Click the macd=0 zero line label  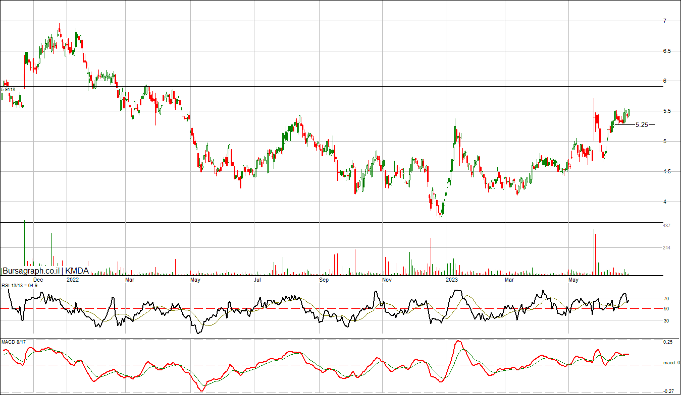(670, 363)
